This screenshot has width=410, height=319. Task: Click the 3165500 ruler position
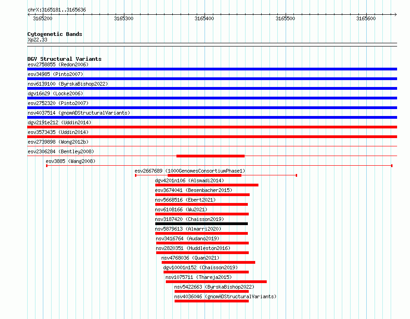point(285,18)
